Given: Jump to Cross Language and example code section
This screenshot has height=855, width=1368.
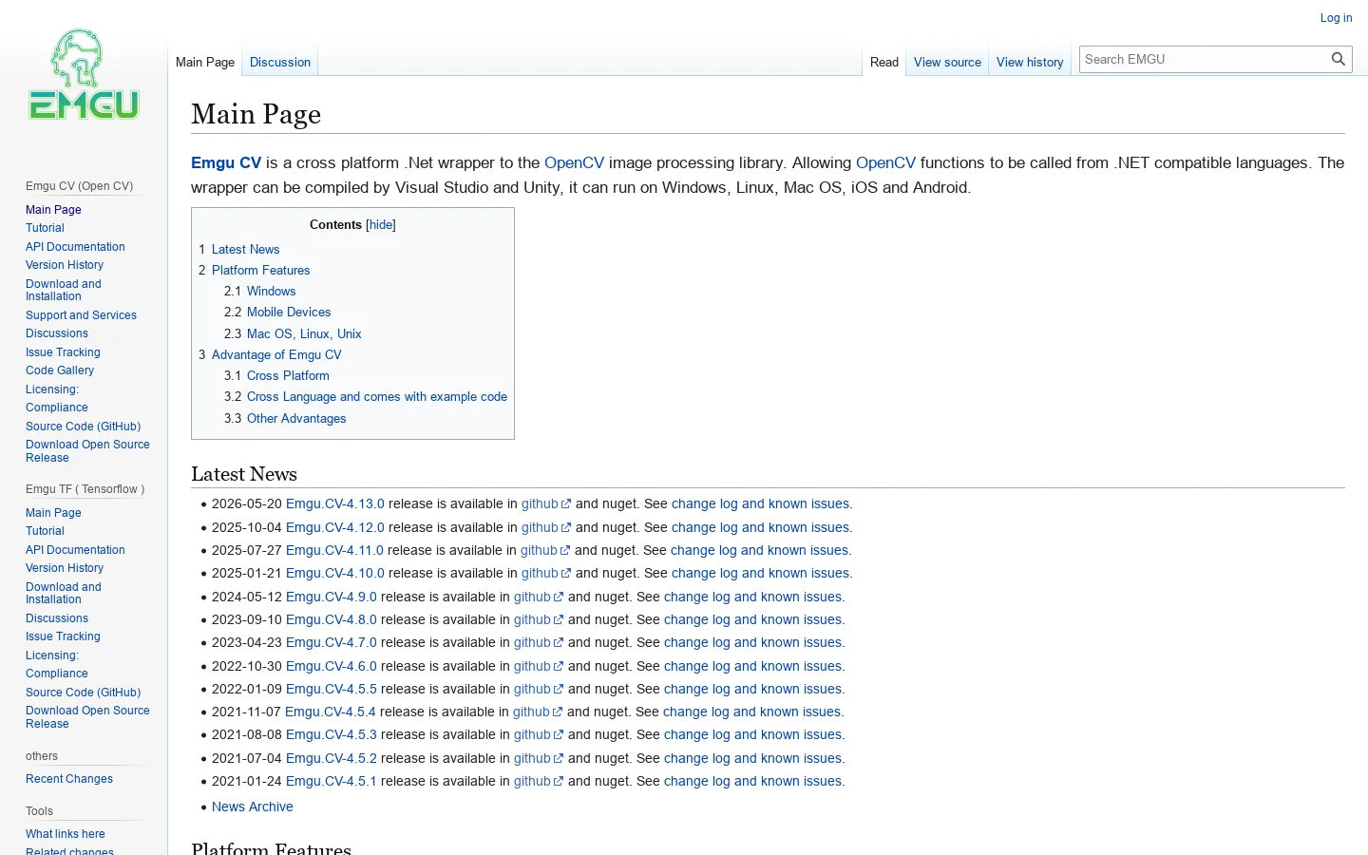Looking at the screenshot, I should point(366,397).
